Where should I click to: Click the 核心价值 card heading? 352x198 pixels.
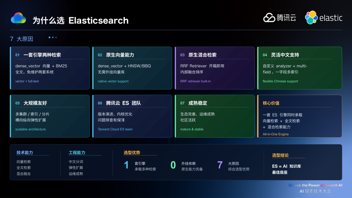pyautogui.click(x=271, y=103)
